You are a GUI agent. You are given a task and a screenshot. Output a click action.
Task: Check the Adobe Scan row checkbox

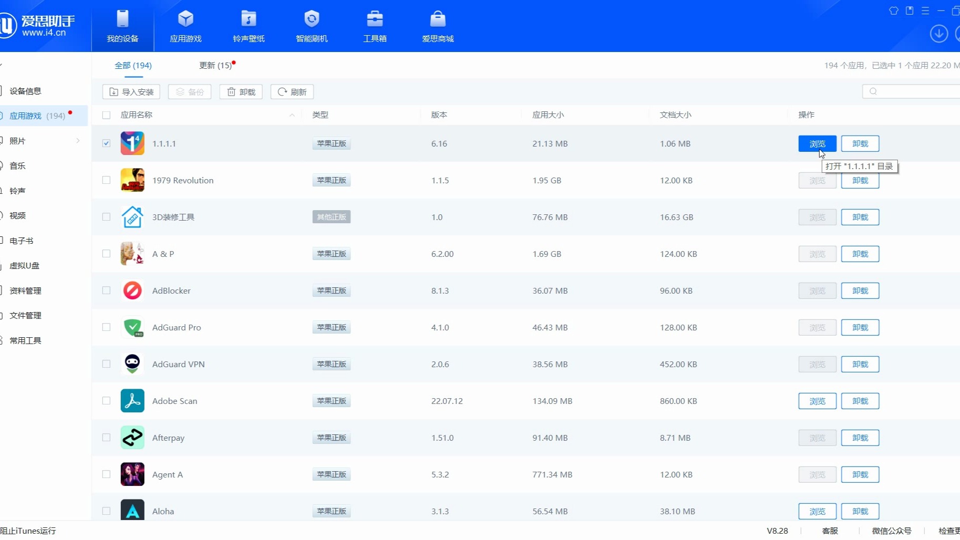(107, 401)
